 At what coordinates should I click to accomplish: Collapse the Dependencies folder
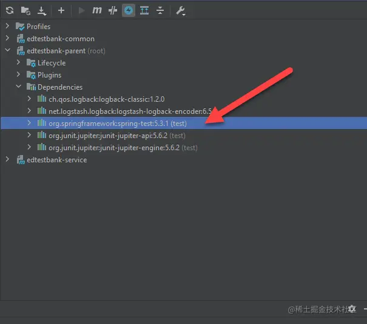18,87
